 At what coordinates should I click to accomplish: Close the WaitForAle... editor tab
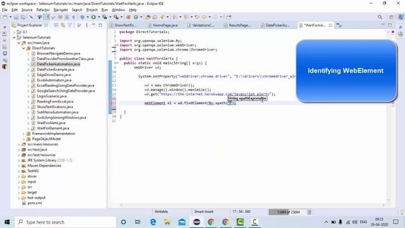click(x=330, y=25)
